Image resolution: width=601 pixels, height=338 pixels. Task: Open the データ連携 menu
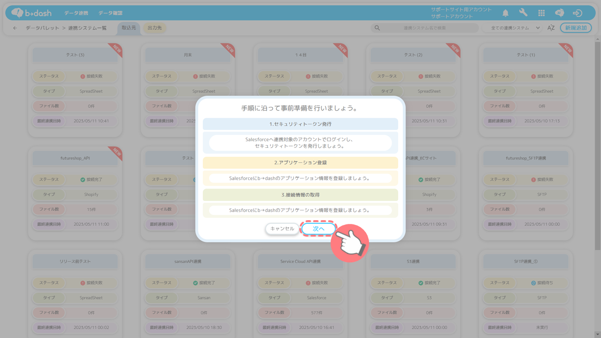pyautogui.click(x=77, y=13)
